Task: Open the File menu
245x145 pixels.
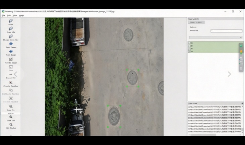Action: (3, 16)
